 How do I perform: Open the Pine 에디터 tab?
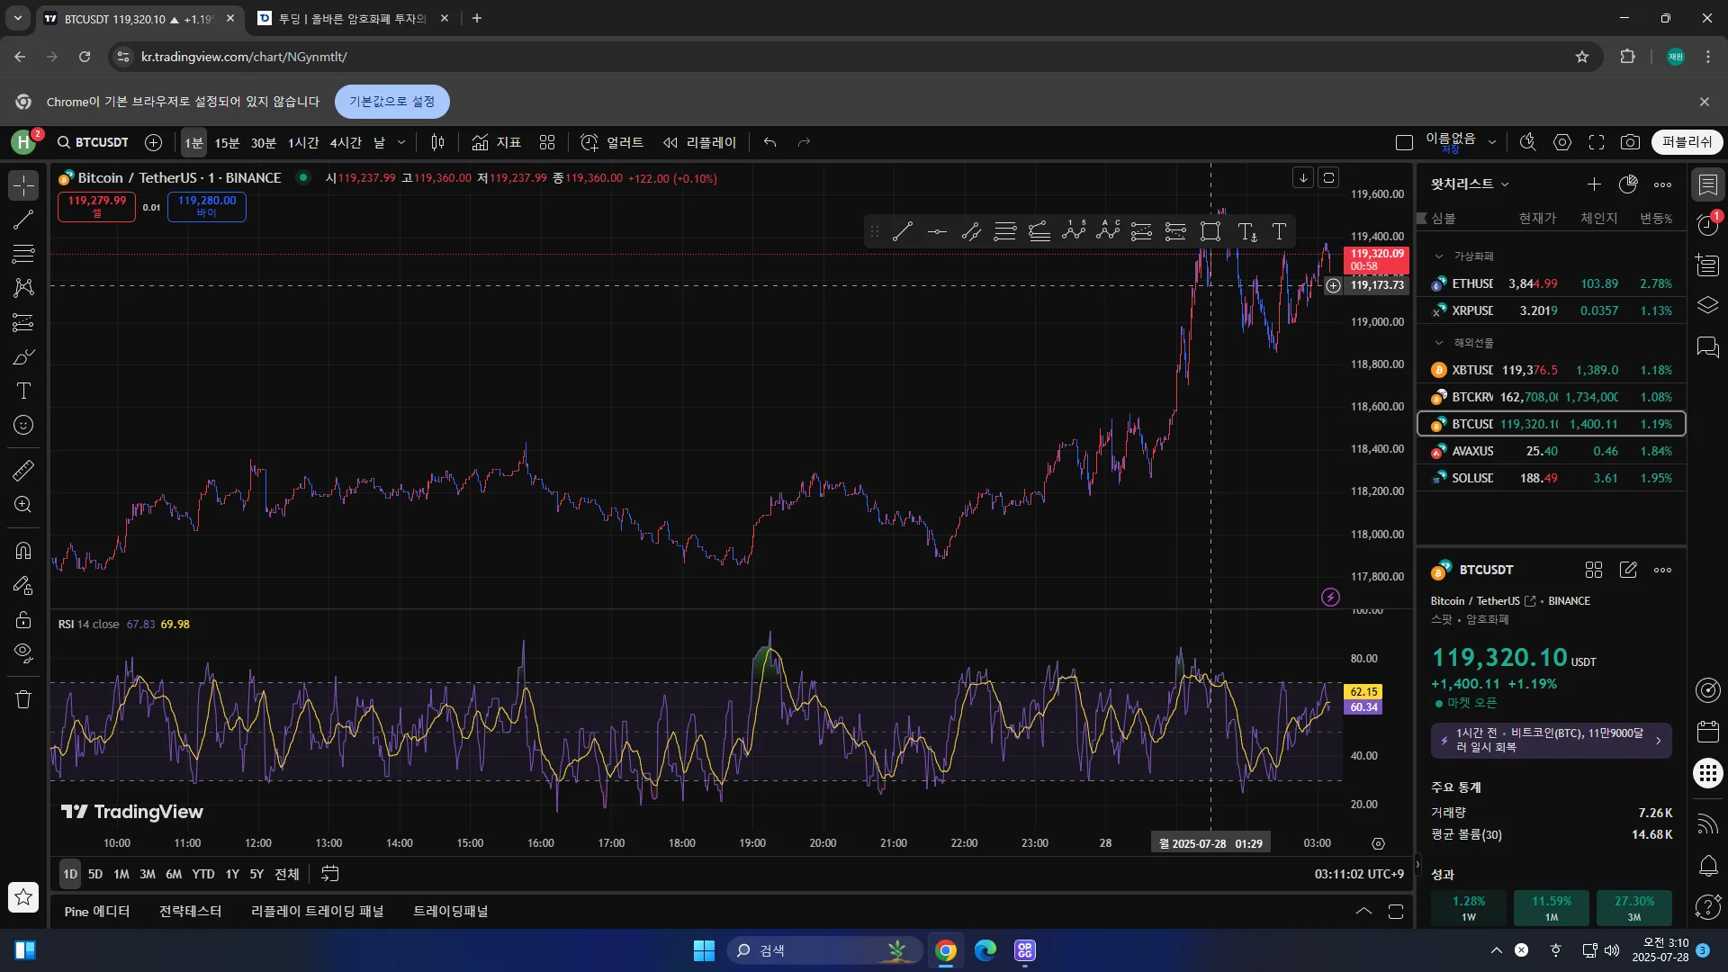[x=97, y=911]
